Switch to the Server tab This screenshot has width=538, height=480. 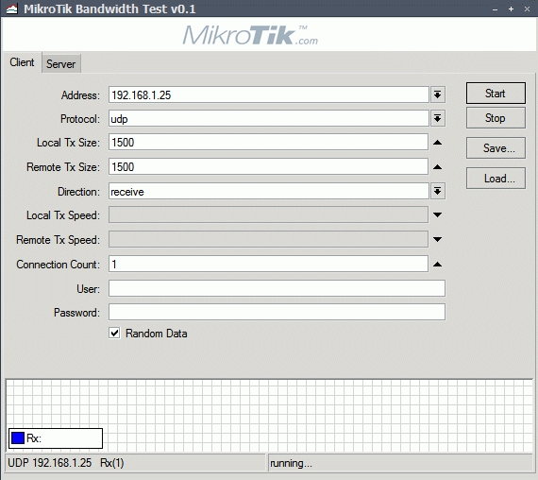(x=61, y=64)
